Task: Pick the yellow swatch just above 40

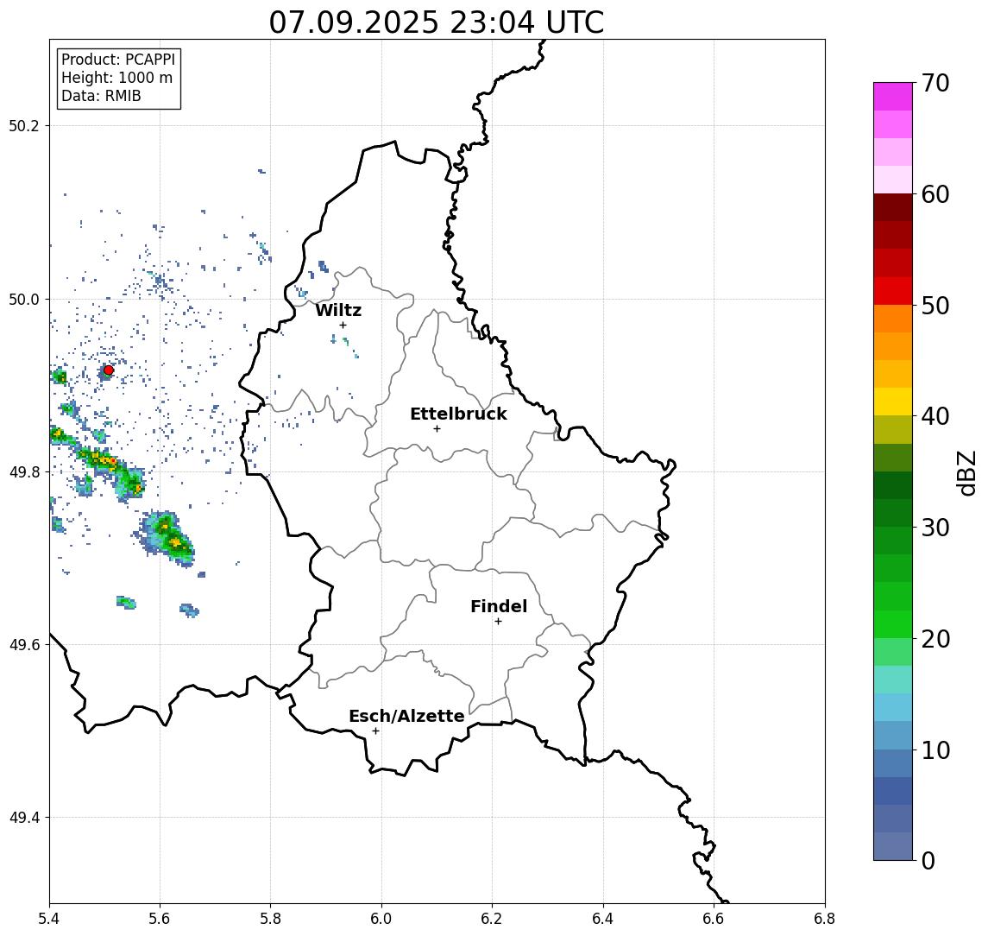Action: pos(893,402)
